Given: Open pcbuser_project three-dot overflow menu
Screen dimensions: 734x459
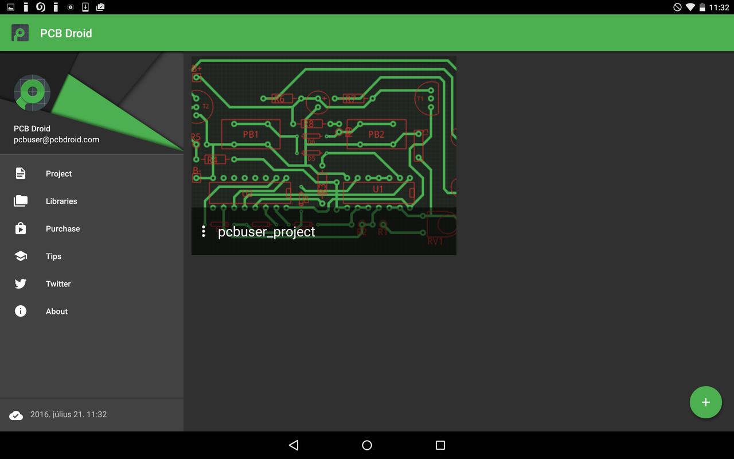Looking at the screenshot, I should 204,231.
